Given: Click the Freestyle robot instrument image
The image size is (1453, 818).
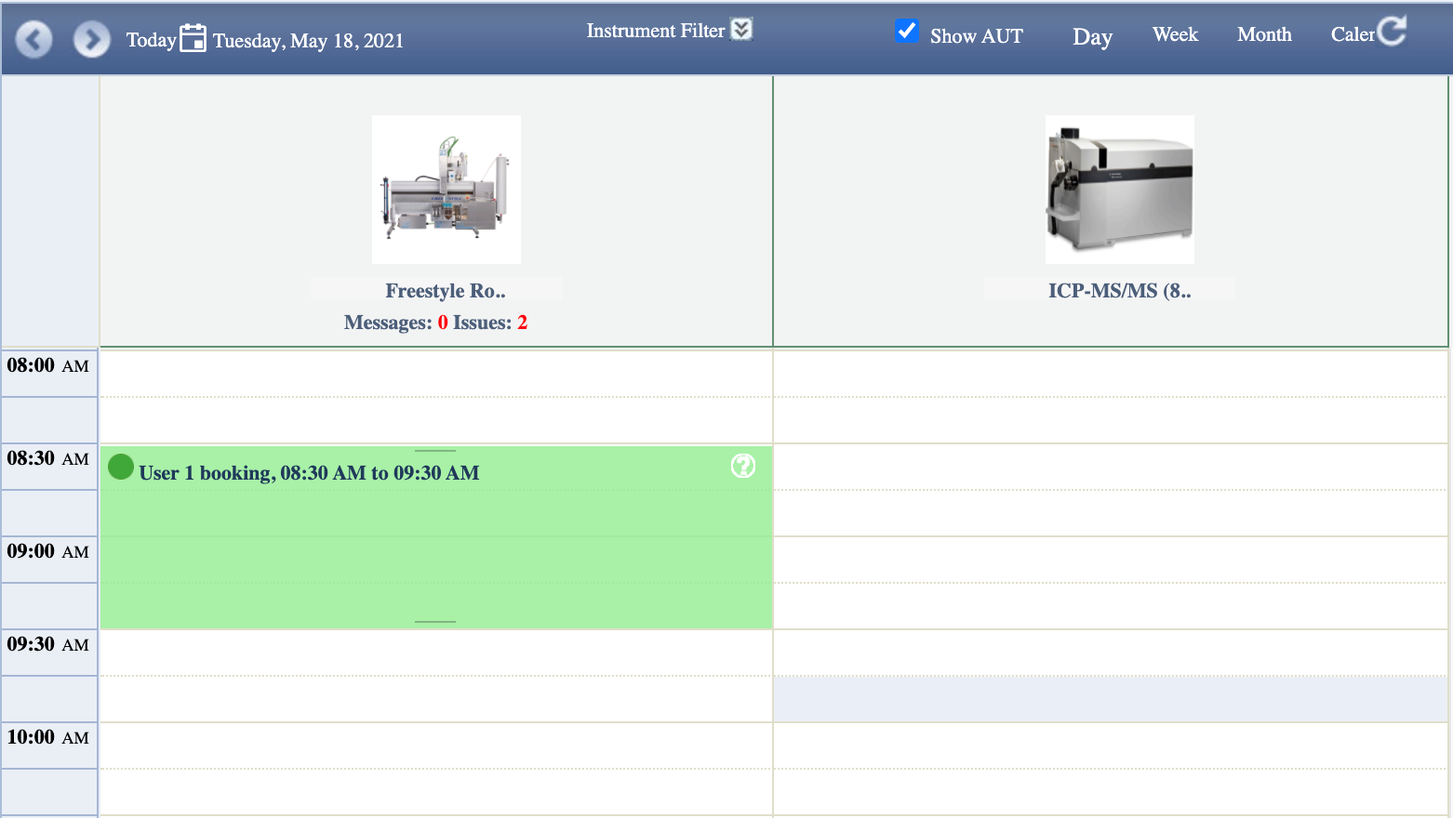Looking at the screenshot, I should (447, 190).
